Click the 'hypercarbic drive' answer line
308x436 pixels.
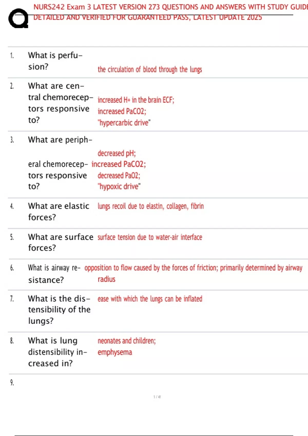pos(124,123)
